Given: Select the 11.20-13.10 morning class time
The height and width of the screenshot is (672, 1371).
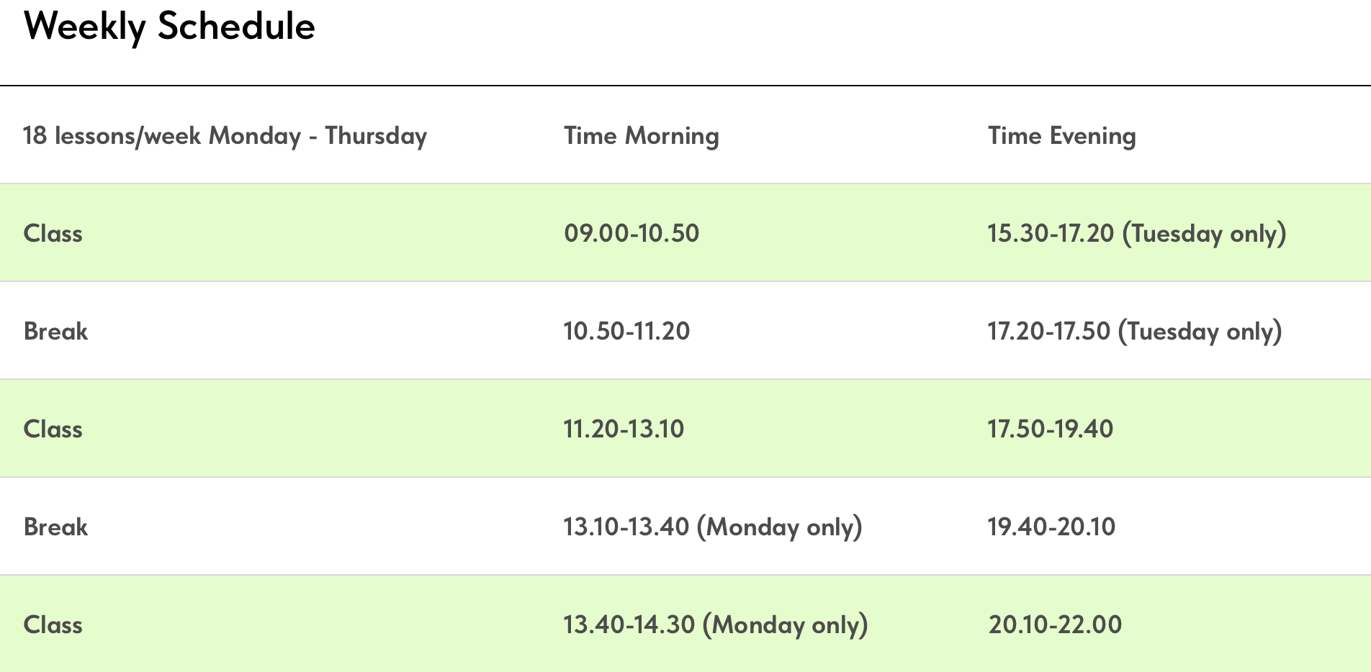Looking at the screenshot, I should coord(624,429).
